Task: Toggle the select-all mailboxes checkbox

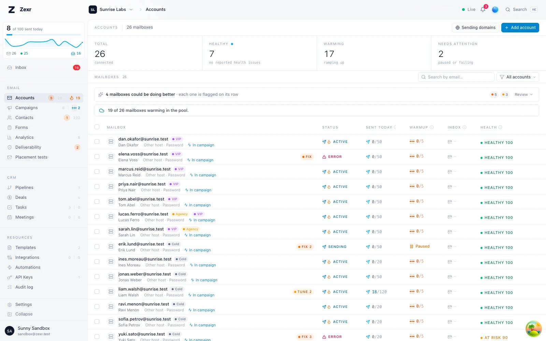Action: click(x=97, y=127)
